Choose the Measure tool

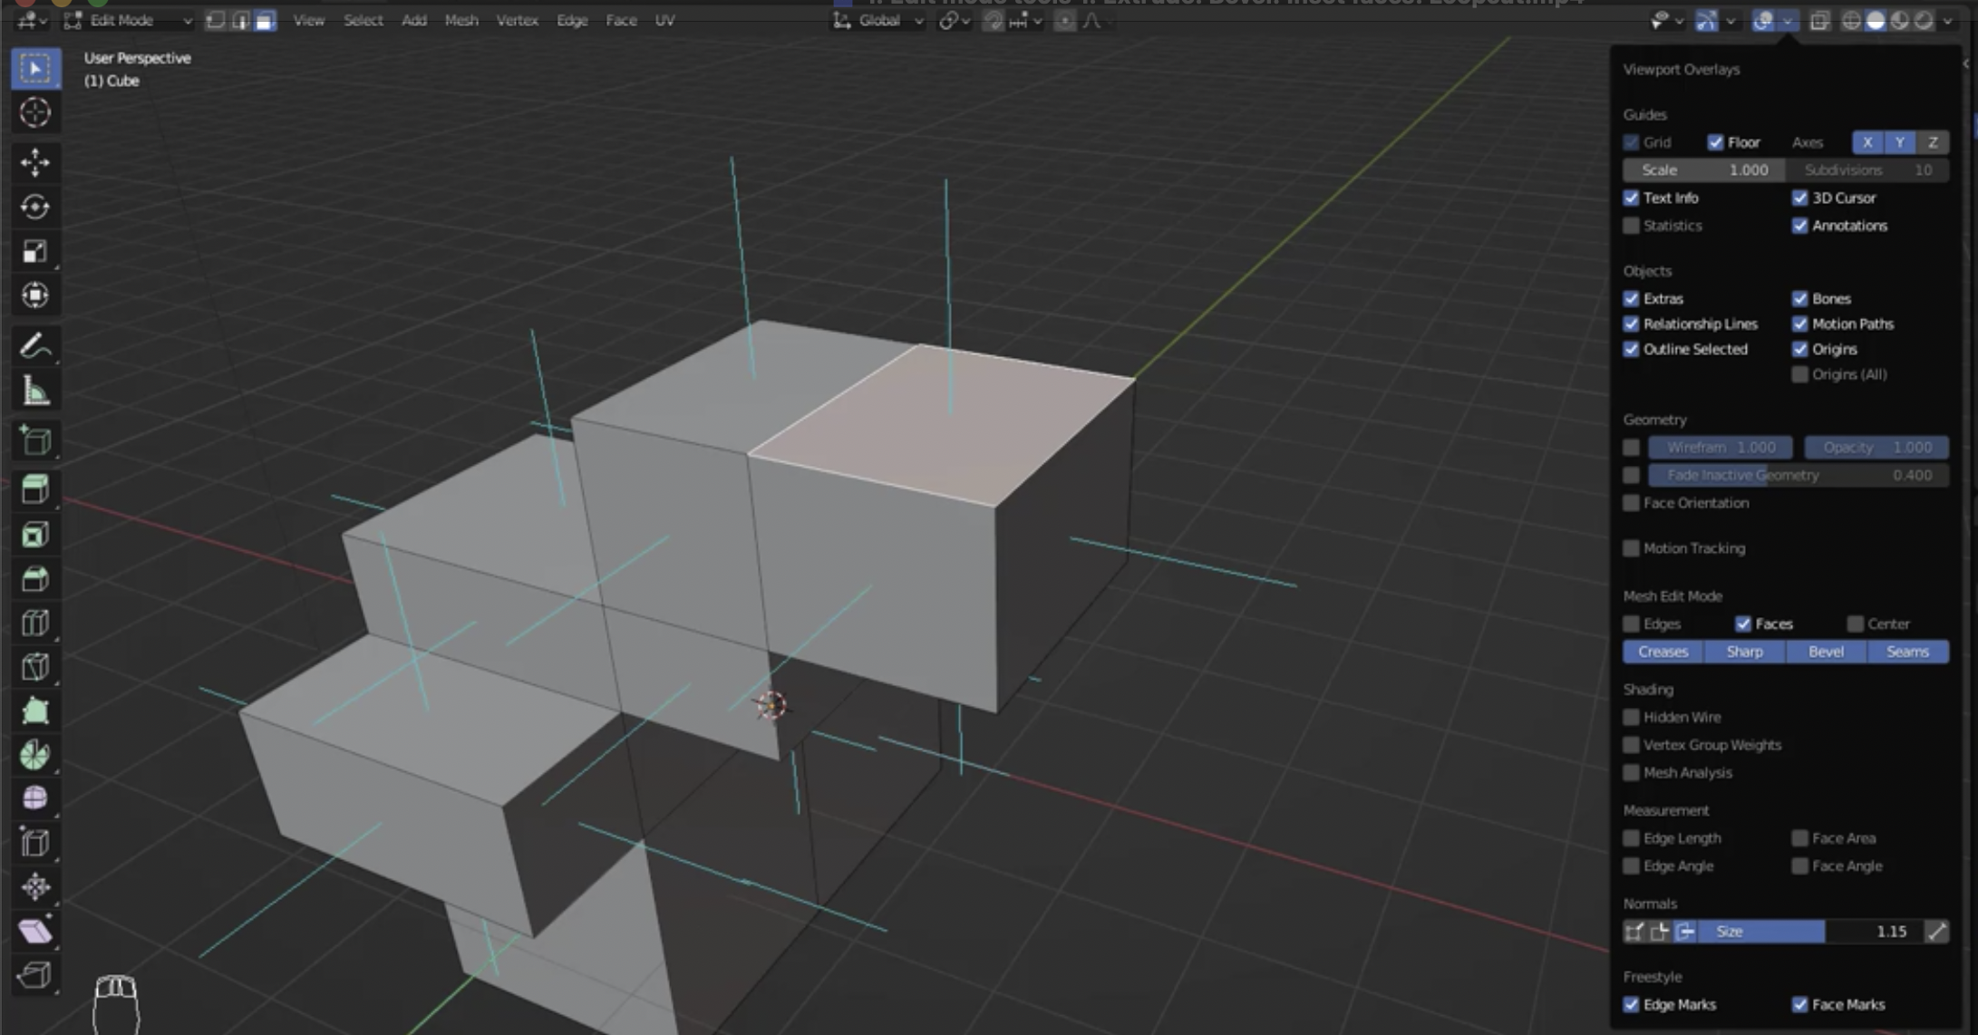[x=35, y=392]
